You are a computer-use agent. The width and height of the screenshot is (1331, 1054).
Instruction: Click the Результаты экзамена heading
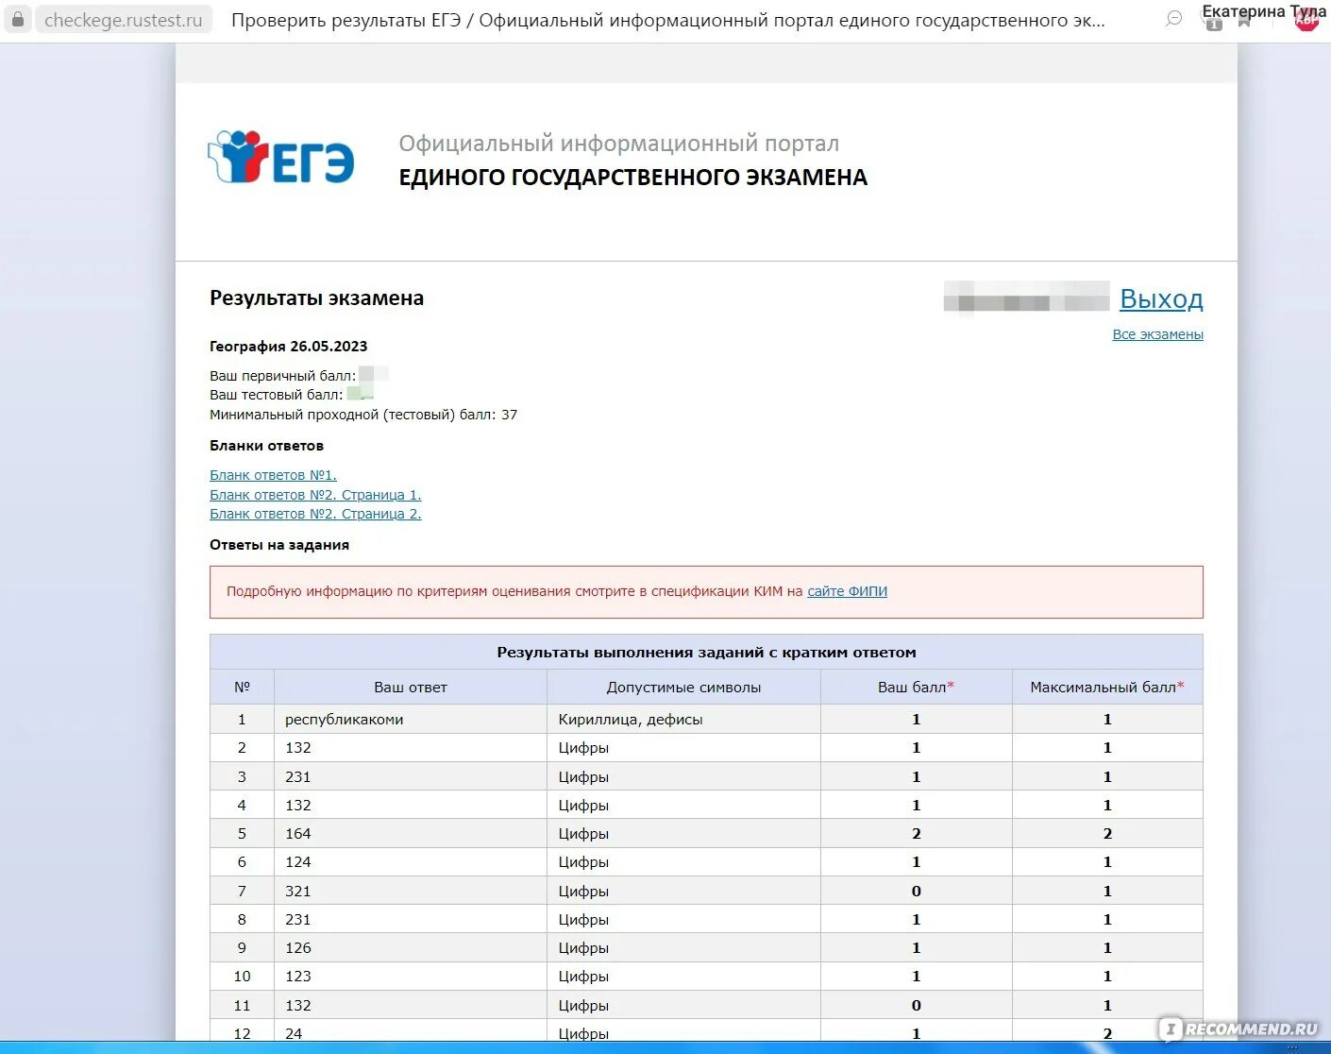pyautogui.click(x=316, y=298)
